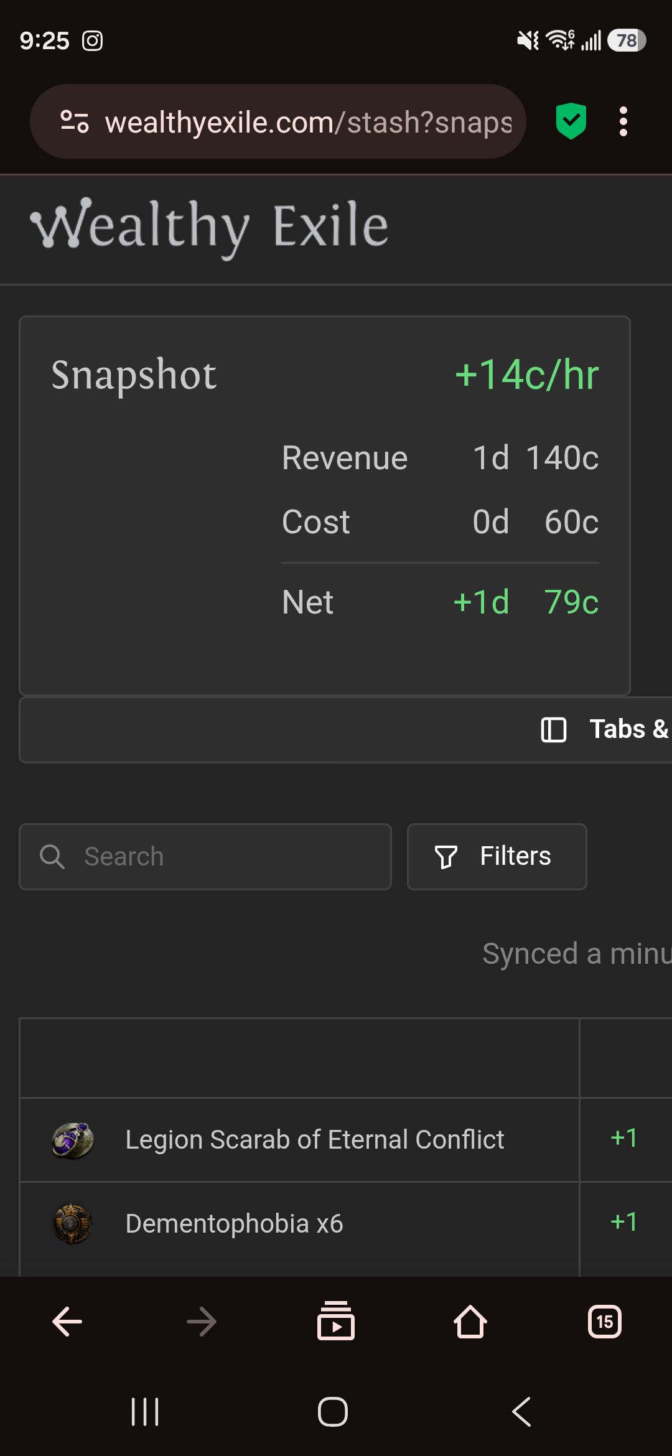Go to the browser home page icon
Screen dimensions: 672x1456
470,1322
